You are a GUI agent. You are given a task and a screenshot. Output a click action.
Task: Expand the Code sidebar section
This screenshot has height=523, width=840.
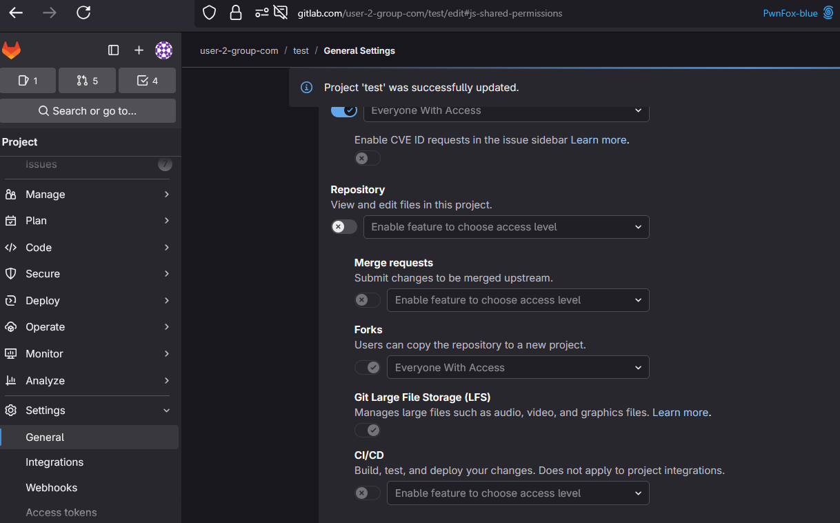(x=88, y=248)
